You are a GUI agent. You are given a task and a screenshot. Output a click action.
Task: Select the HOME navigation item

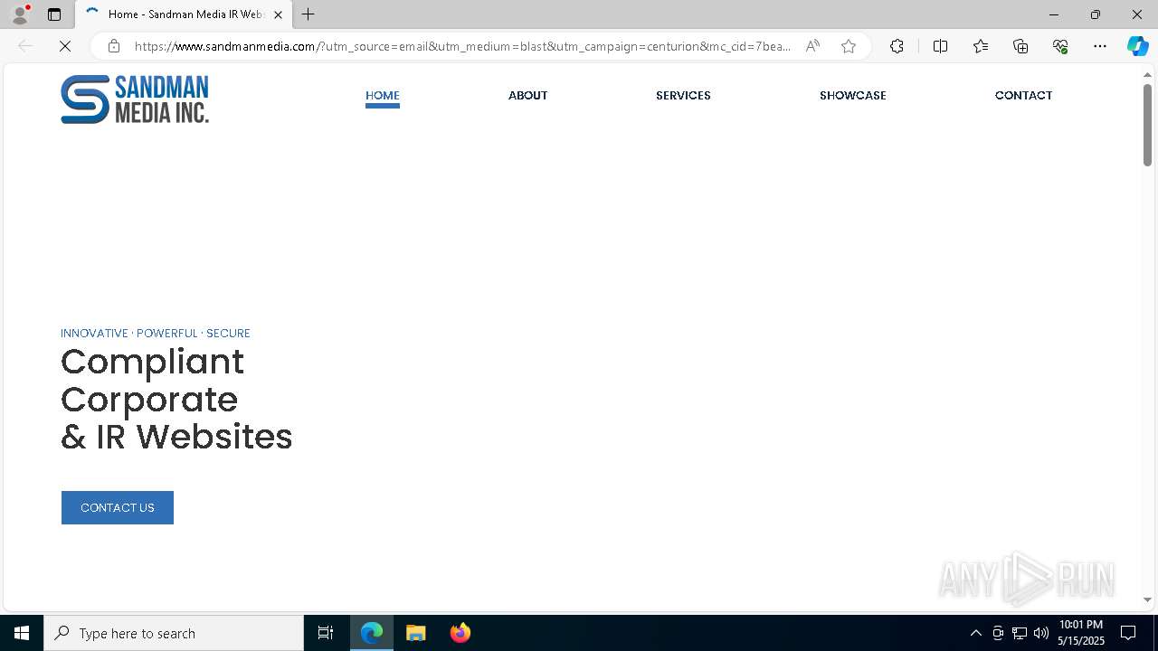point(383,96)
